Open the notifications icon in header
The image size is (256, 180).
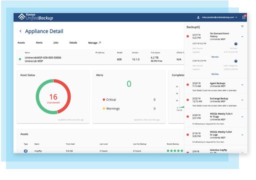click(244, 17)
